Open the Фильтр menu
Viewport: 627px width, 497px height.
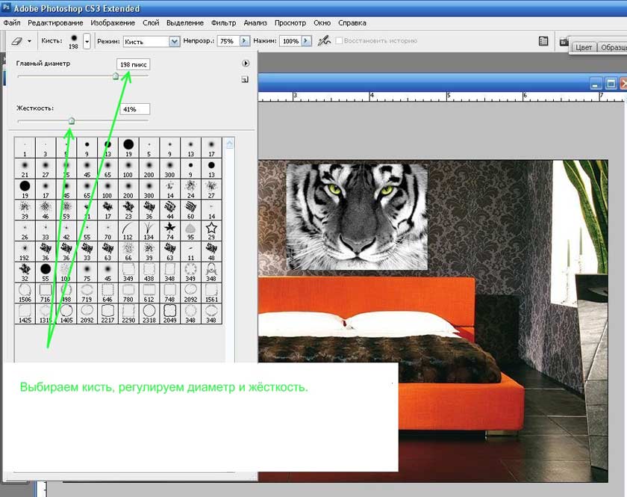coord(223,23)
